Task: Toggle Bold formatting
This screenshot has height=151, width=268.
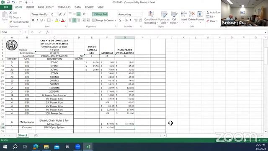Action: tap(33, 20)
